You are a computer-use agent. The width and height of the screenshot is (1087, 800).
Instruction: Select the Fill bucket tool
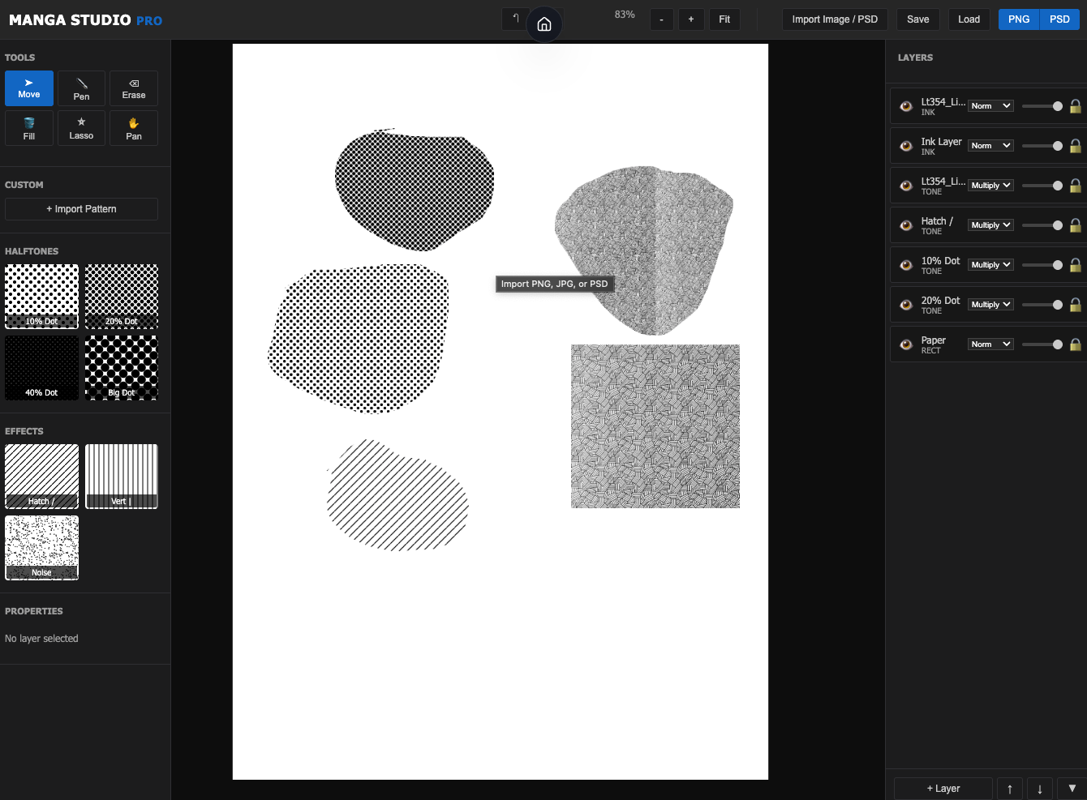[29, 128]
